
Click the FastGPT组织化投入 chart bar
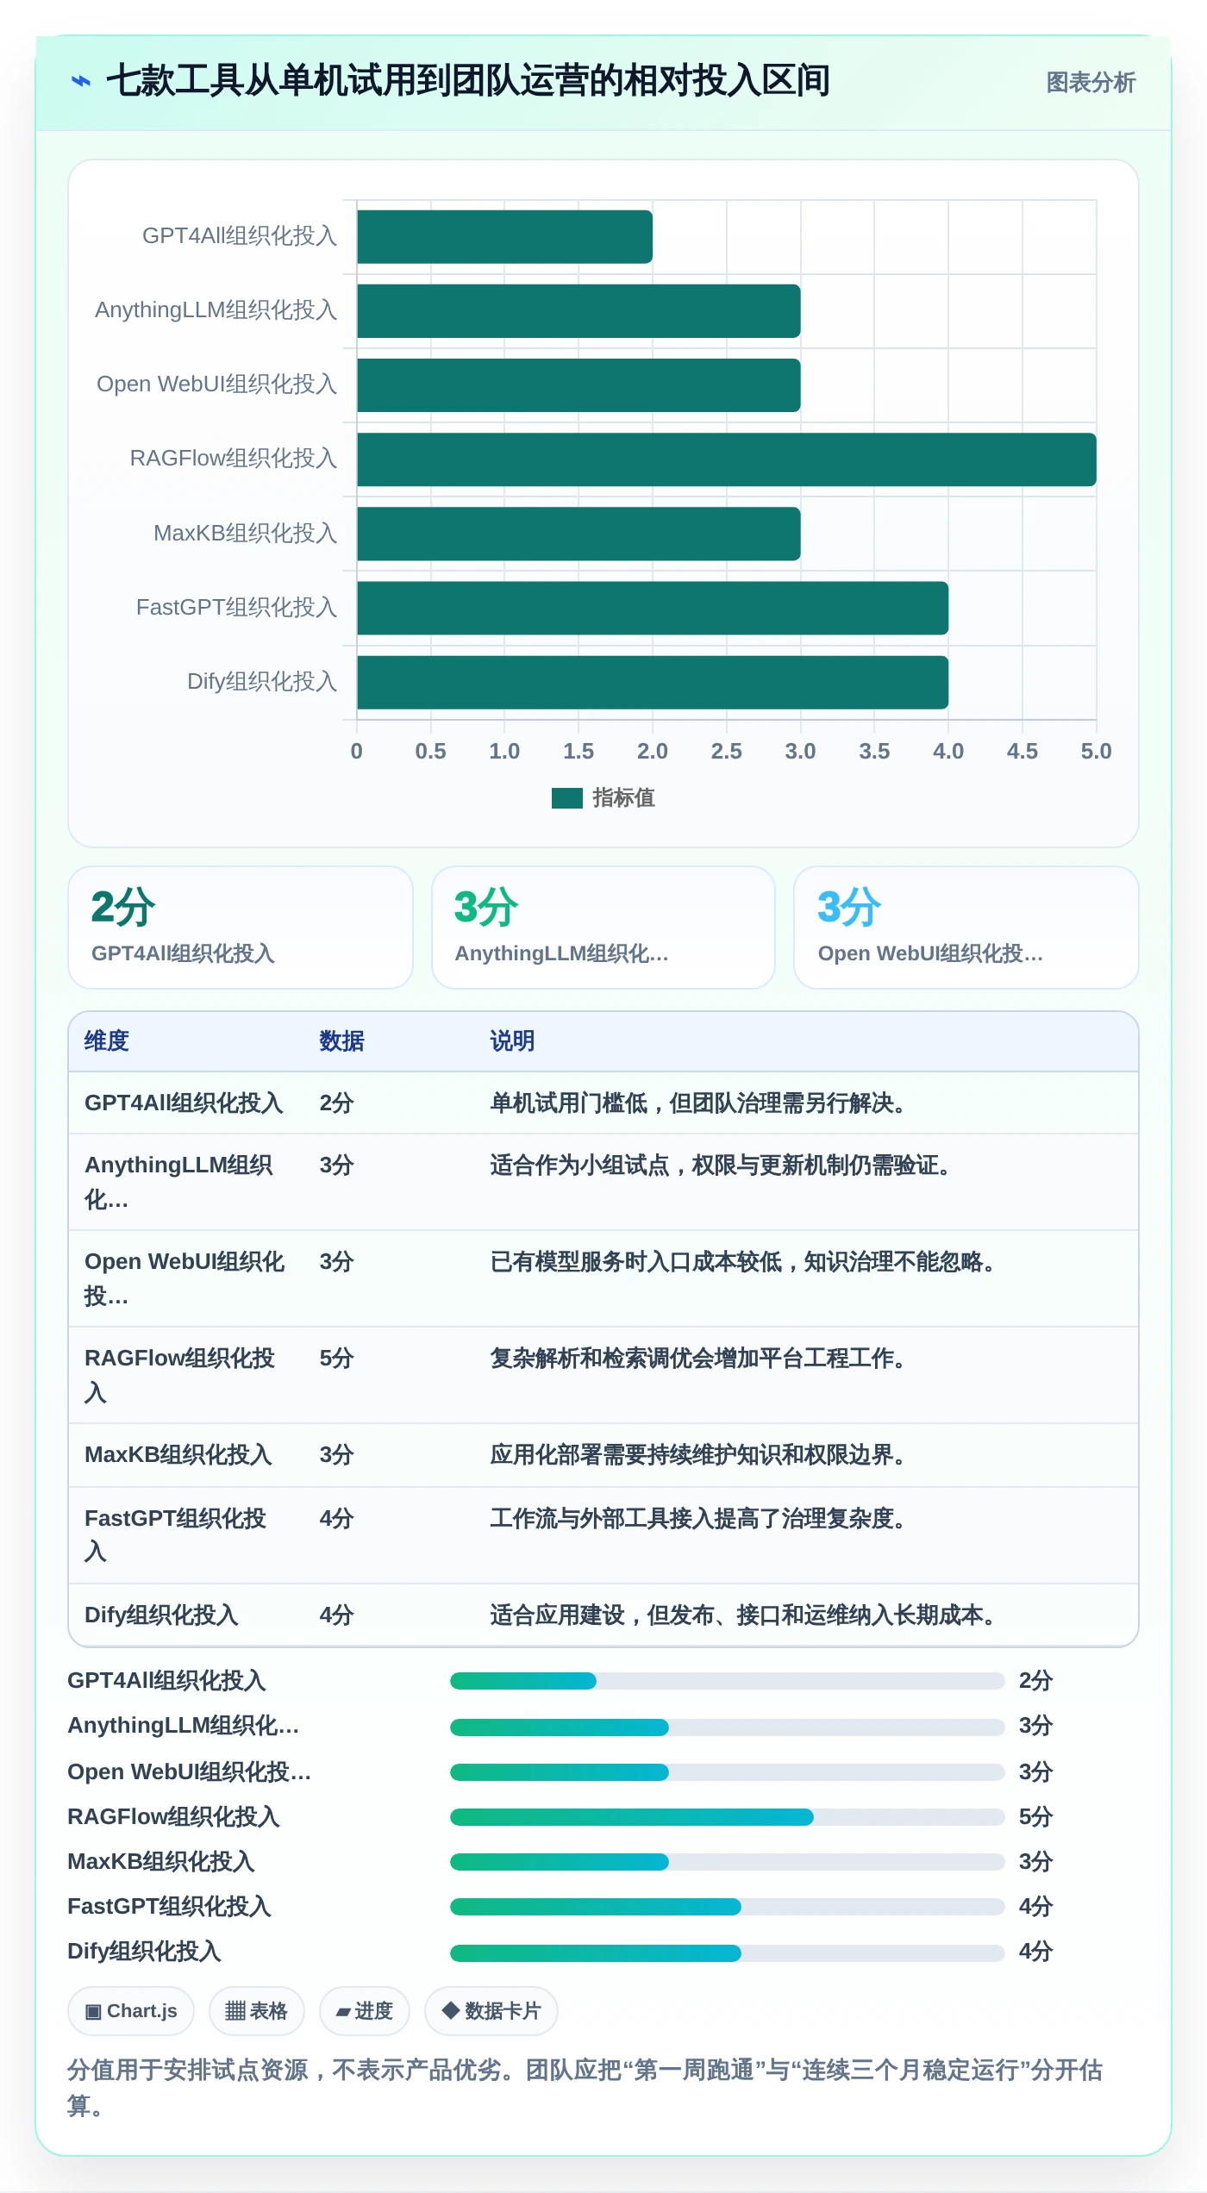coord(653,608)
